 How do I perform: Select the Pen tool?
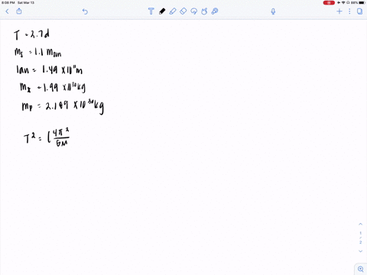(162, 11)
